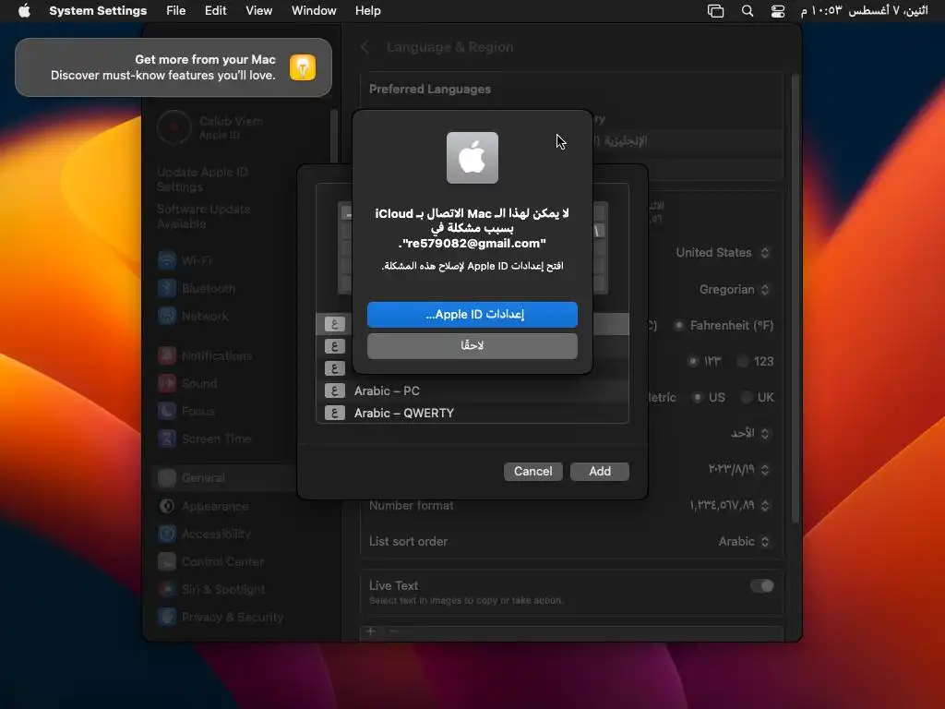Open Apple ID settings from the iCloud alert
The width and height of the screenshot is (945, 709).
pos(472,315)
